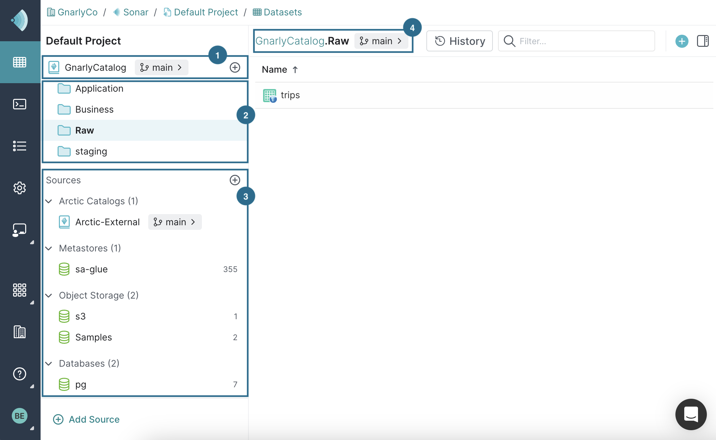
Task: Collapse the Object Storage section
Action: click(x=49, y=295)
